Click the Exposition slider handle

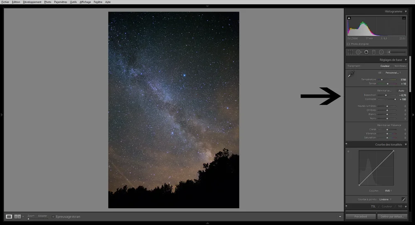[x=386, y=95]
